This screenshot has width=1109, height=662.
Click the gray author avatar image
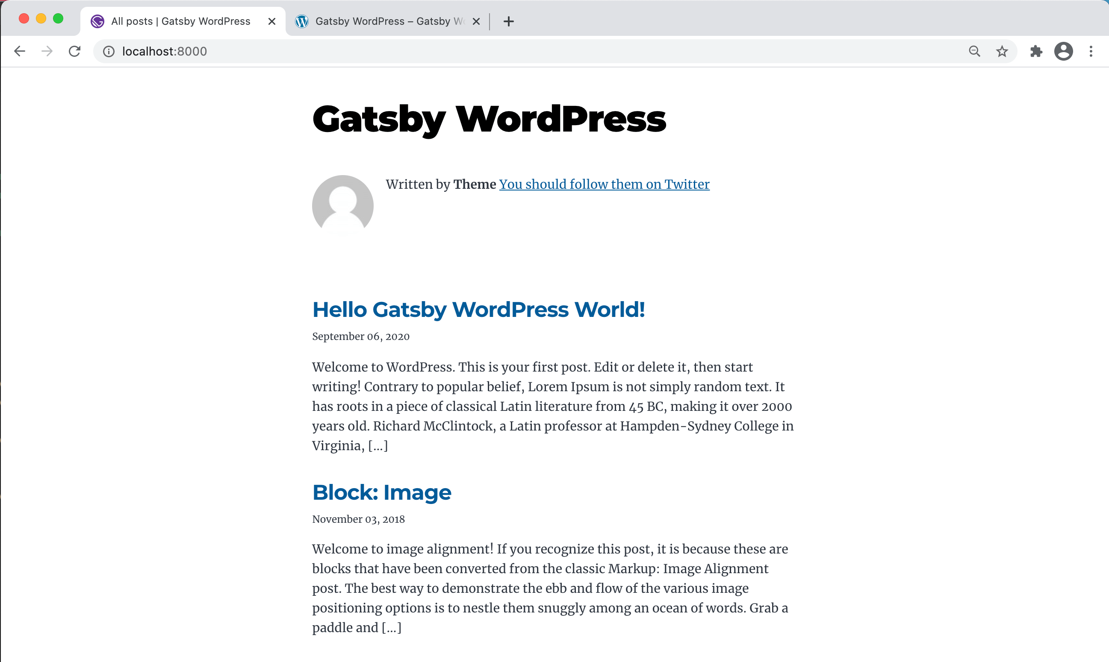click(x=342, y=206)
